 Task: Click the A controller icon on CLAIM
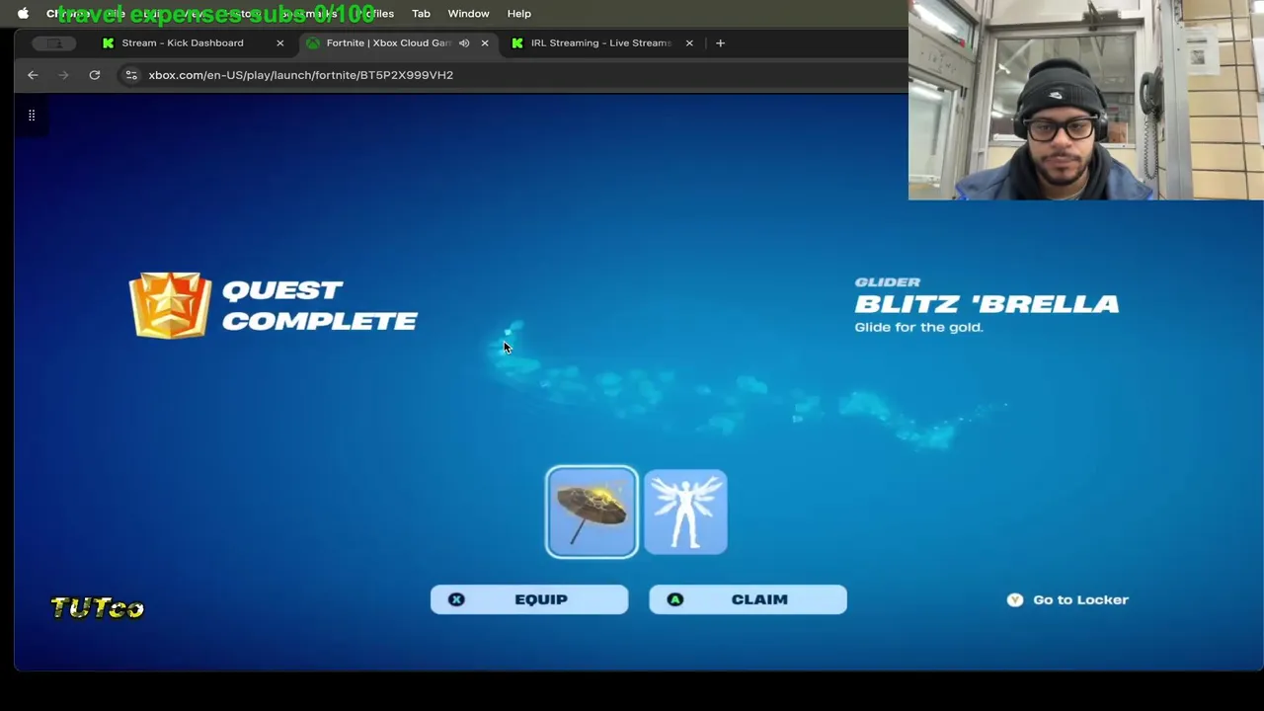click(x=675, y=599)
